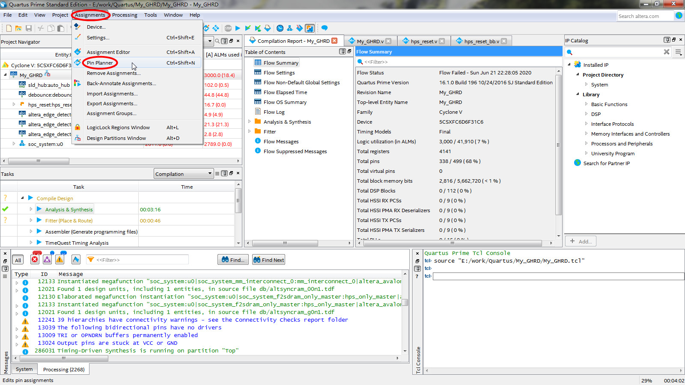Image resolution: width=685 pixels, height=385 pixels.
Task: Expand the Compile Design task arrow
Action: pyautogui.click(x=22, y=198)
